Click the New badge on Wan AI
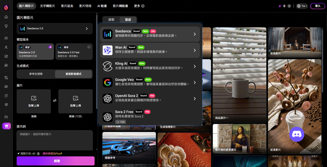Image resolution: width=327 pixels, height=167 pixels. point(141,47)
